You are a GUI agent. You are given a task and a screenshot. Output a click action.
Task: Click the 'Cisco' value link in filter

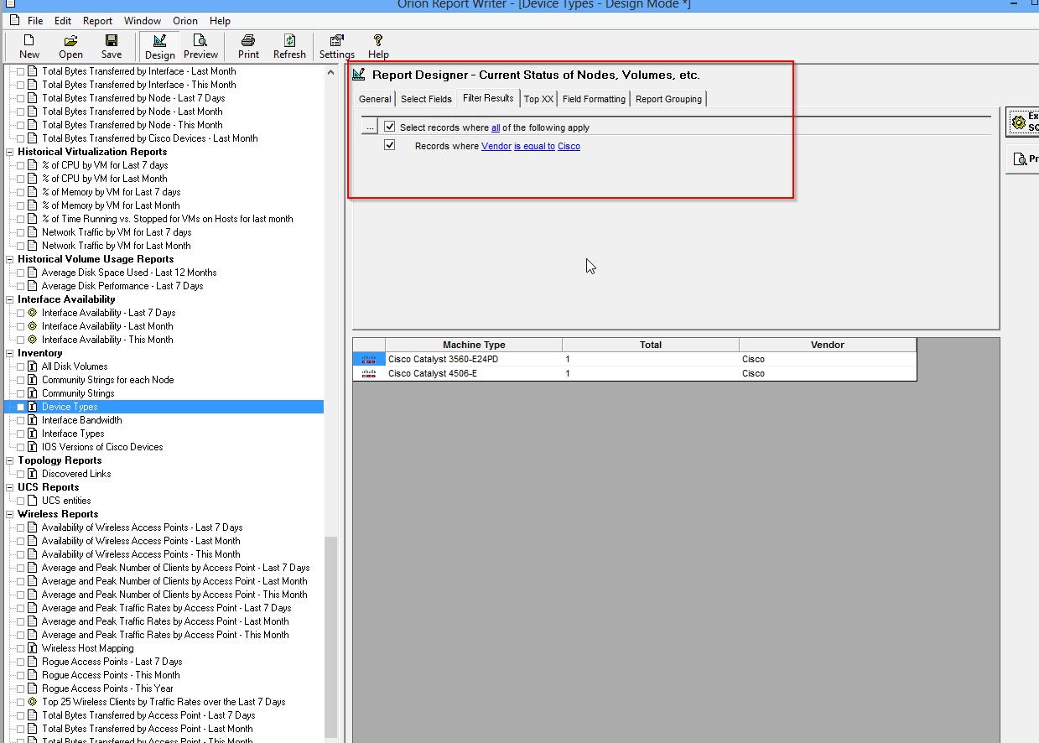[569, 146]
